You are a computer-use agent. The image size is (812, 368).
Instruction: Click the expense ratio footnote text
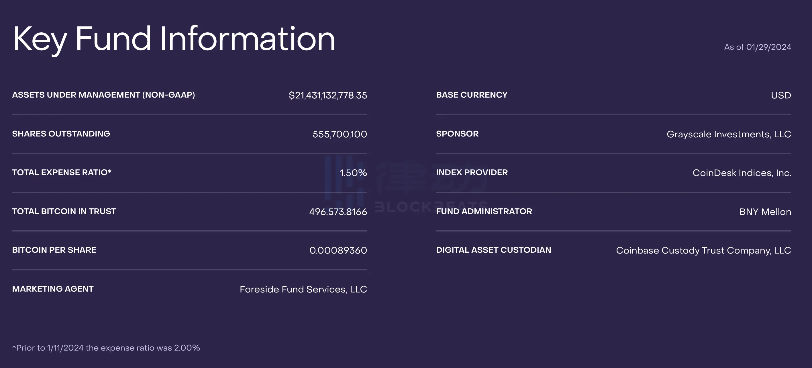pyautogui.click(x=106, y=348)
